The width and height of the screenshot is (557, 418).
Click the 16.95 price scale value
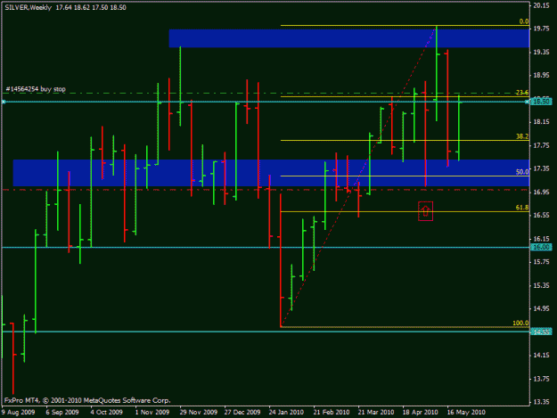coord(541,193)
